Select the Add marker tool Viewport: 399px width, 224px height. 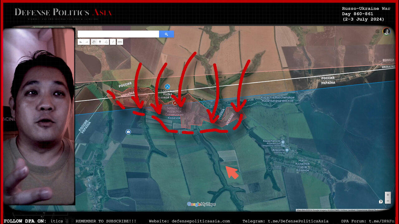[x=100, y=42]
